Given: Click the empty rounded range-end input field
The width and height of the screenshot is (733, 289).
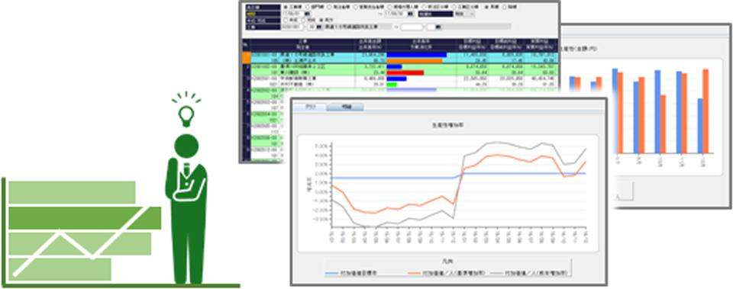Looking at the screenshot, I should click(x=412, y=27).
